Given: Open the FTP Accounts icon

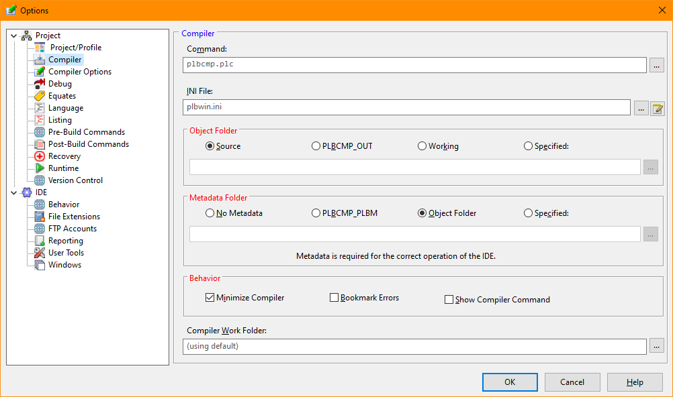Looking at the screenshot, I should tap(39, 228).
